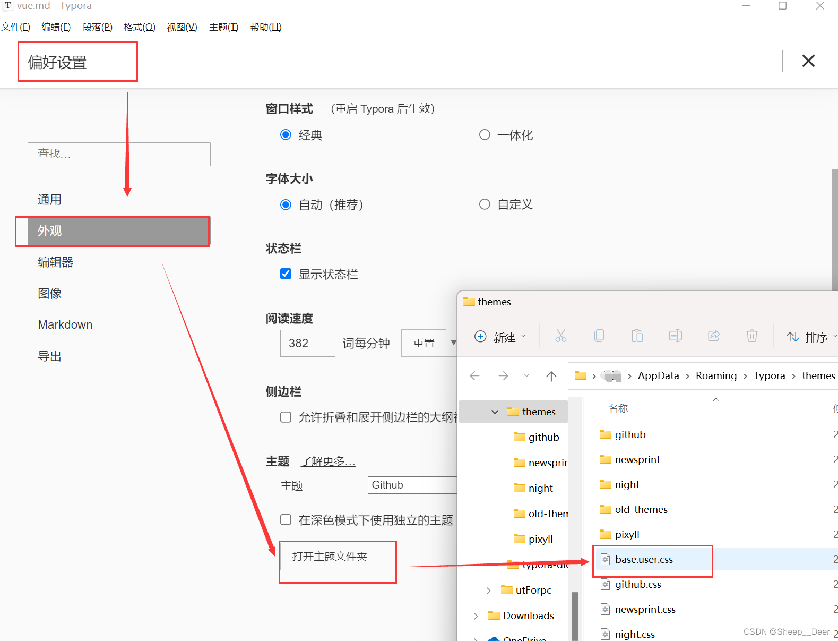Open the 视图(V) menu
Image resolution: width=838 pixels, height=641 pixels.
182,27
